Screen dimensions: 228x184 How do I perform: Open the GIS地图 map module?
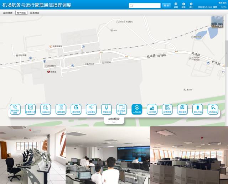(x=152, y=109)
